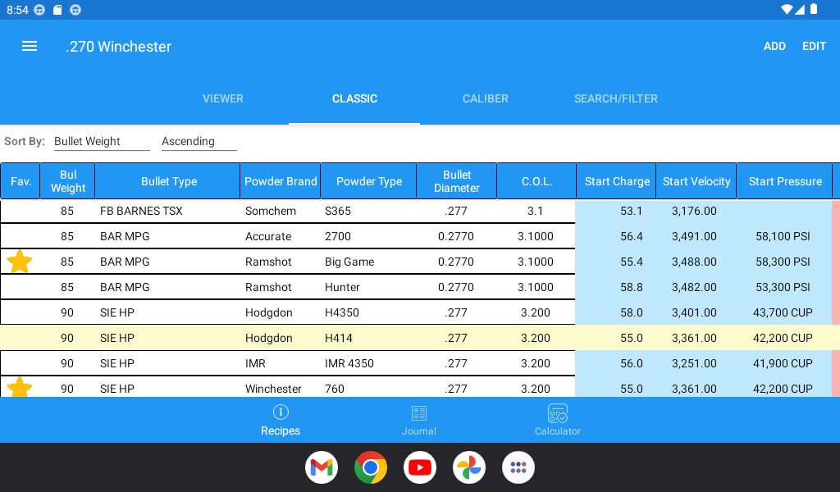
Task: Select the highlighted H414 row
Action: tap(420, 338)
